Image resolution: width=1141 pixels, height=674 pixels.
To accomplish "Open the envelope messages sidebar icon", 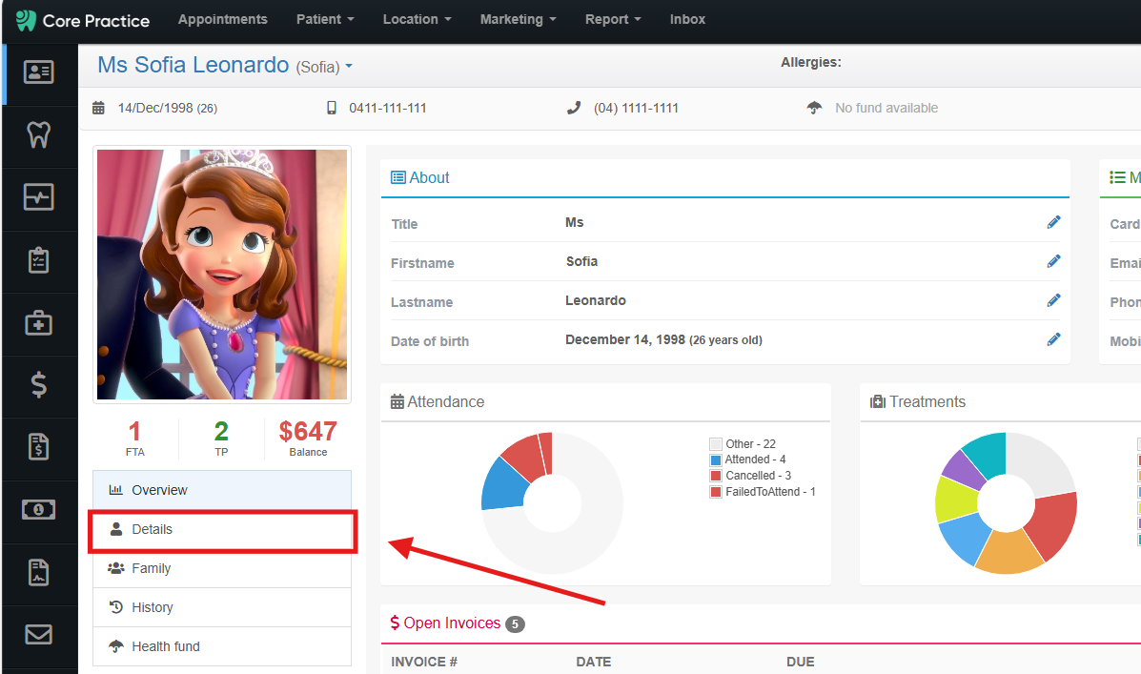I will coord(38,635).
